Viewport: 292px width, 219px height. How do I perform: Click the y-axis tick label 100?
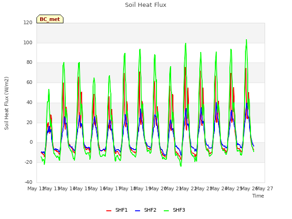(x=28, y=42)
